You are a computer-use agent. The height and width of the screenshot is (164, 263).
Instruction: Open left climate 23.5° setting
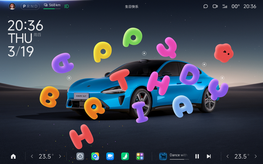point(46,157)
